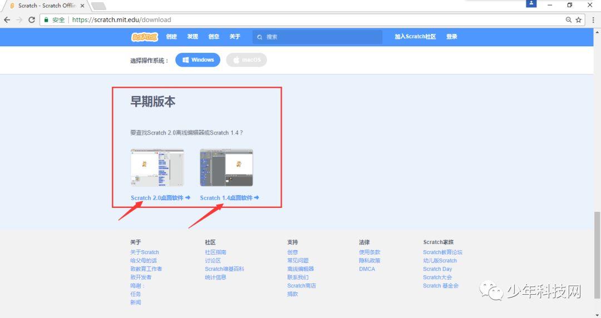Screen dimensions: 601x318
Task: Click the search magnifier icon in Scratch navbar
Action: pos(259,37)
